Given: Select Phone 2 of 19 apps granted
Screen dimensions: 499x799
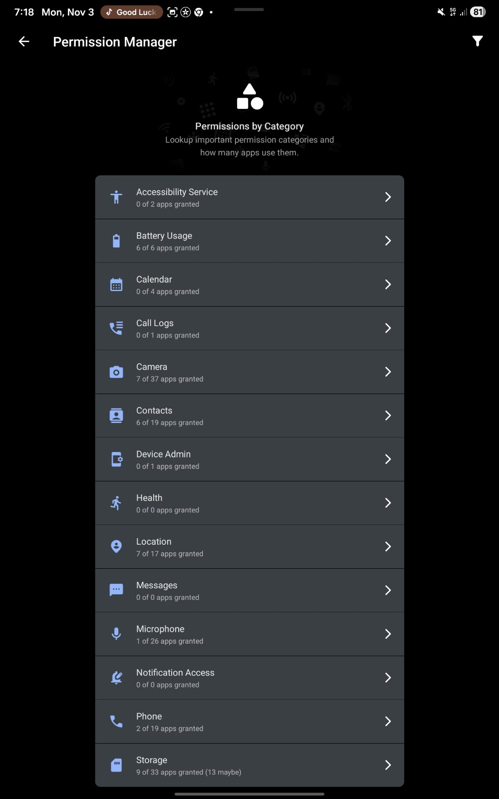Looking at the screenshot, I should [249, 721].
